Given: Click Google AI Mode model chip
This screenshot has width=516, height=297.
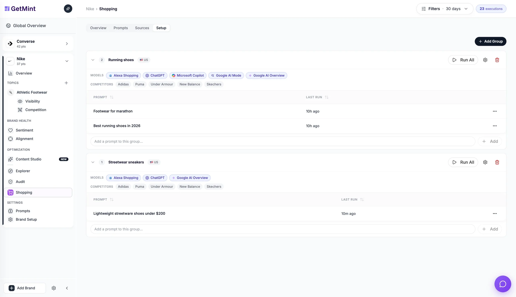Looking at the screenshot, I should click(x=226, y=76).
